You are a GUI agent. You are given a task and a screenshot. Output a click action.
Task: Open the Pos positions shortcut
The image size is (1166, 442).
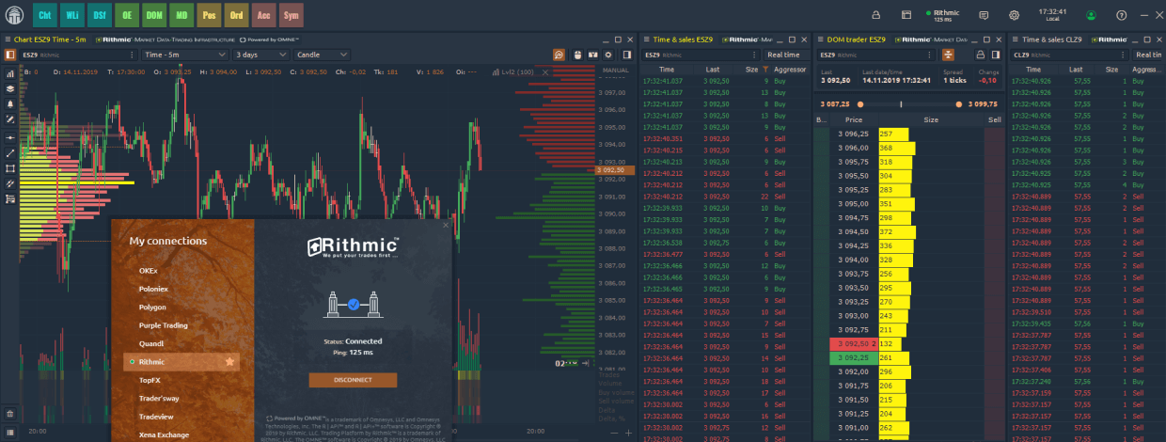click(x=210, y=15)
